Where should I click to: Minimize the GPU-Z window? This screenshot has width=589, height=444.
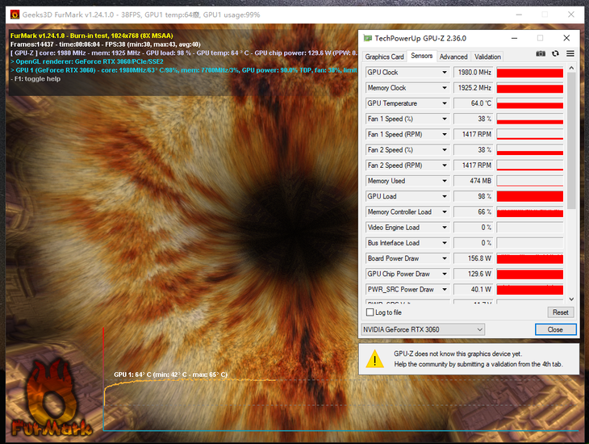514,39
